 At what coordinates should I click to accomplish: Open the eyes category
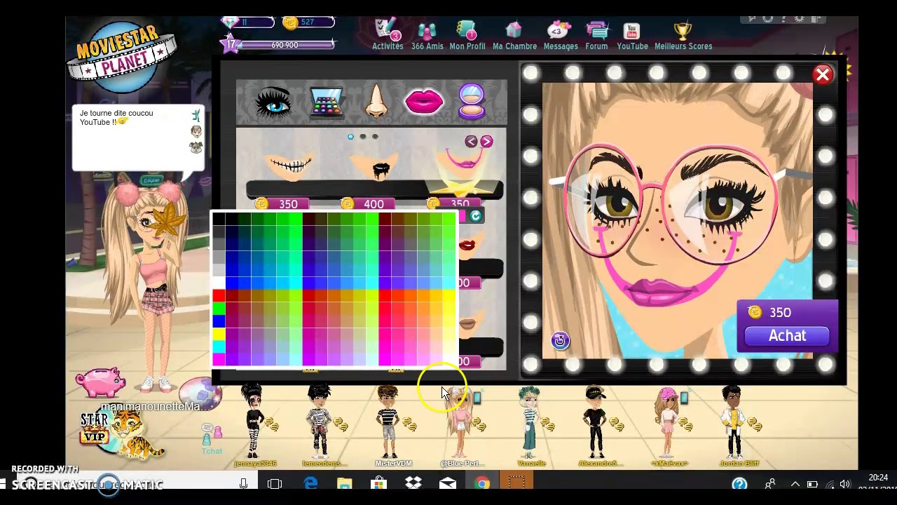(273, 103)
